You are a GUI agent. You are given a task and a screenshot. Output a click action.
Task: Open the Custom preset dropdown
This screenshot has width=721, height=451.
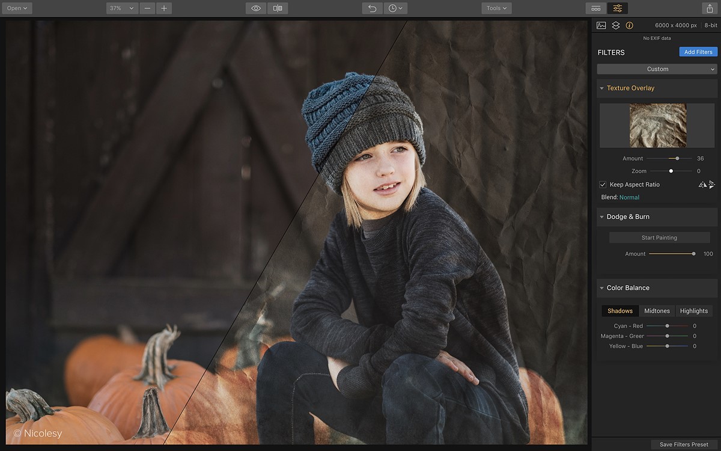(657, 69)
